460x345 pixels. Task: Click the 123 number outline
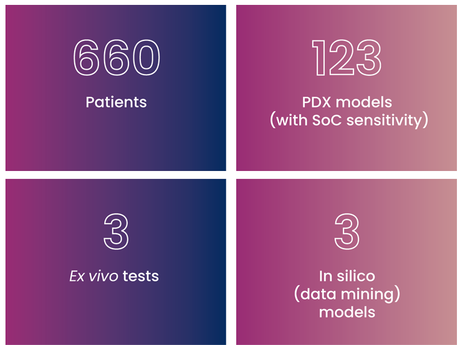click(347, 57)
